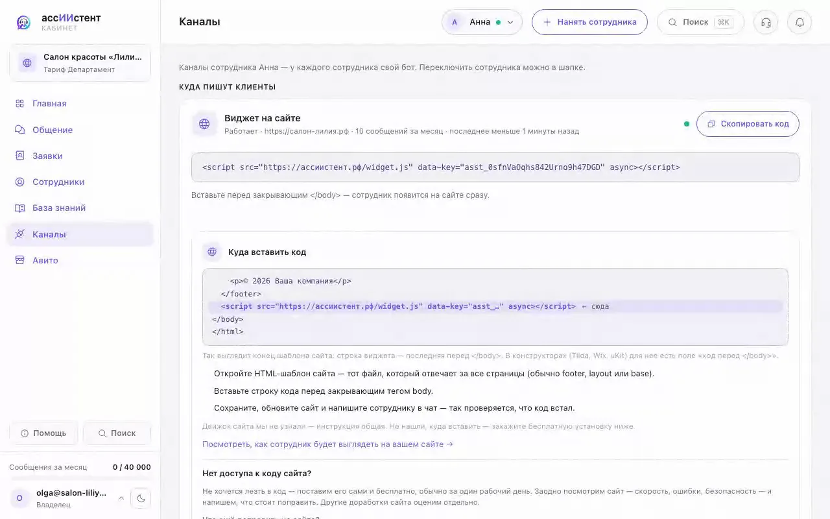Go to Заявки in the sidebar

[x=80, y=156]
